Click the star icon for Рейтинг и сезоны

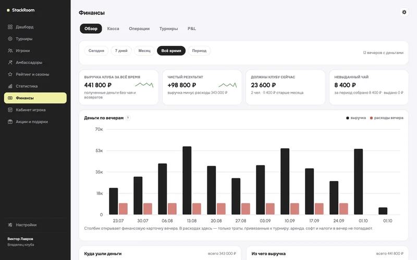coord(10,74)
